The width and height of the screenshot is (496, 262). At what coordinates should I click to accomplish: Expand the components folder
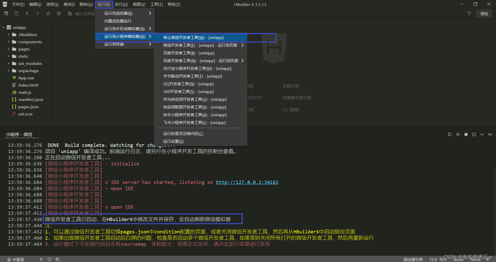pos(9,42)
